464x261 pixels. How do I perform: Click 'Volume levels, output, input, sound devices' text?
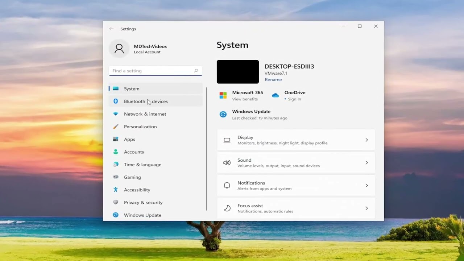click(x=278, y=166)
